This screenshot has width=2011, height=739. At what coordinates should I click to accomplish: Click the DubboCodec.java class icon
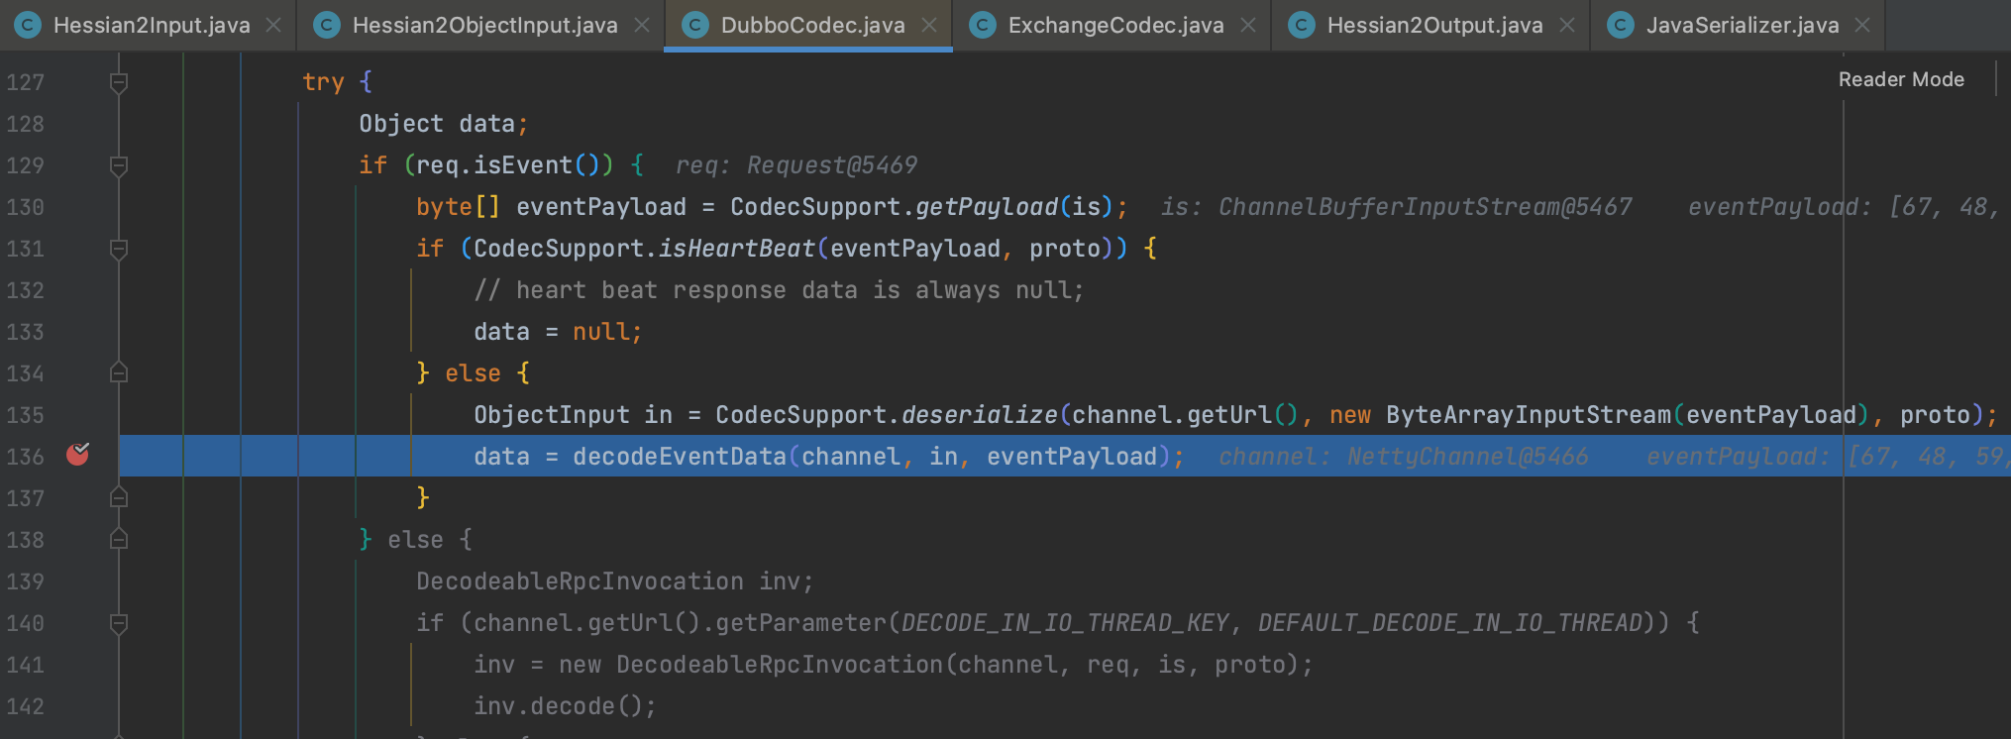point(694,25)
